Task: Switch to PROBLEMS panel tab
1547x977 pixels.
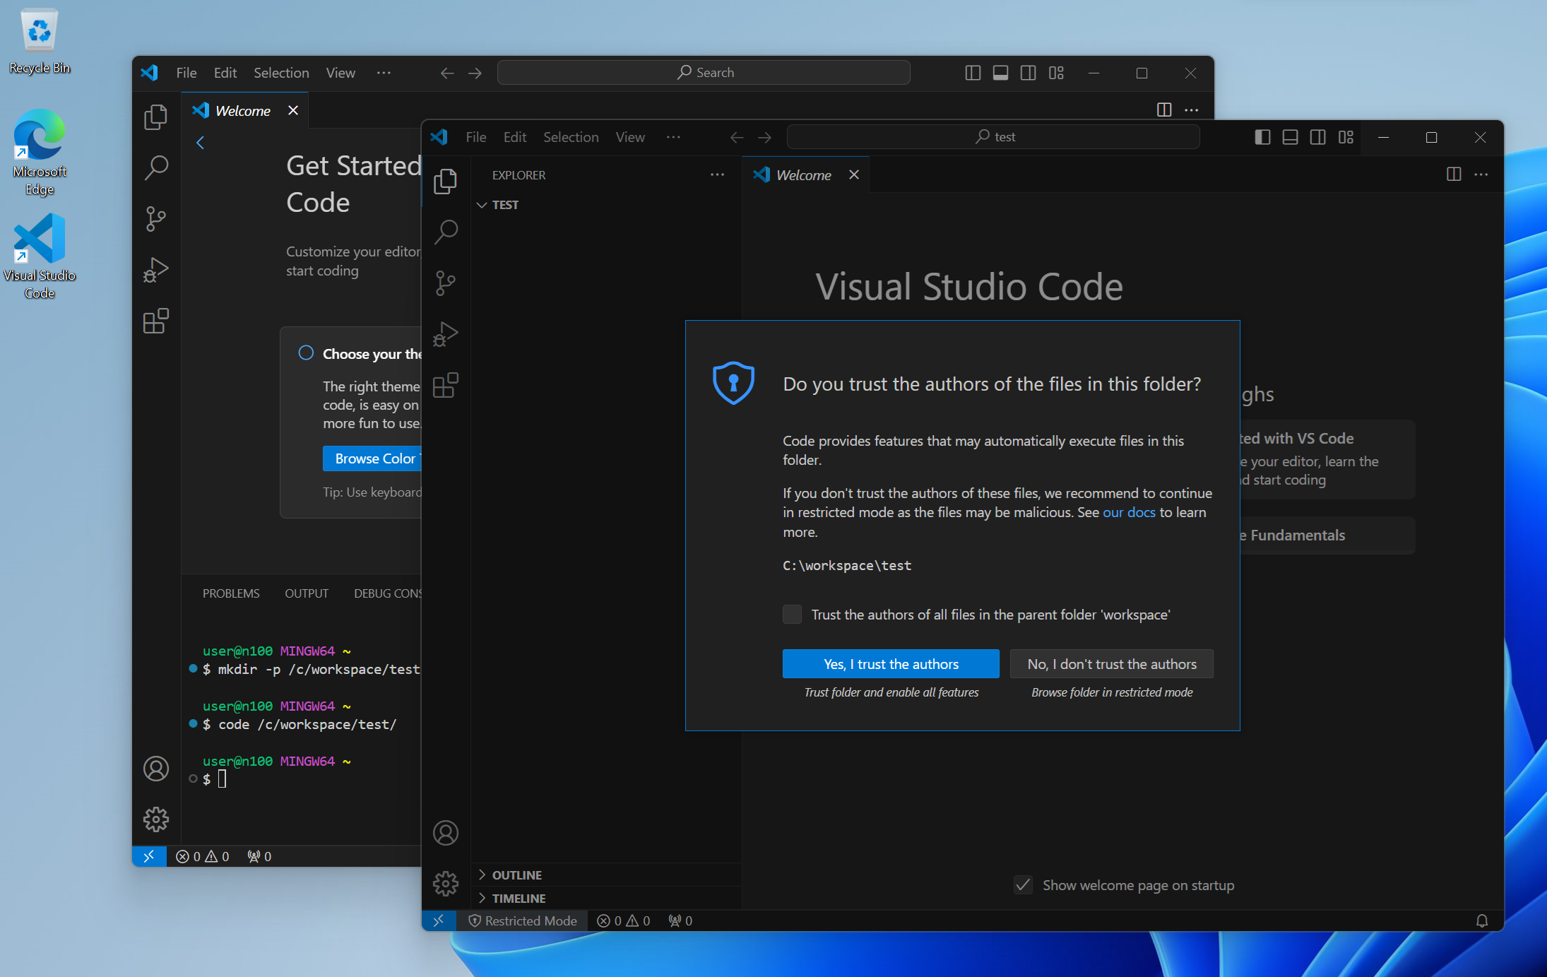Action: (231, 593)
